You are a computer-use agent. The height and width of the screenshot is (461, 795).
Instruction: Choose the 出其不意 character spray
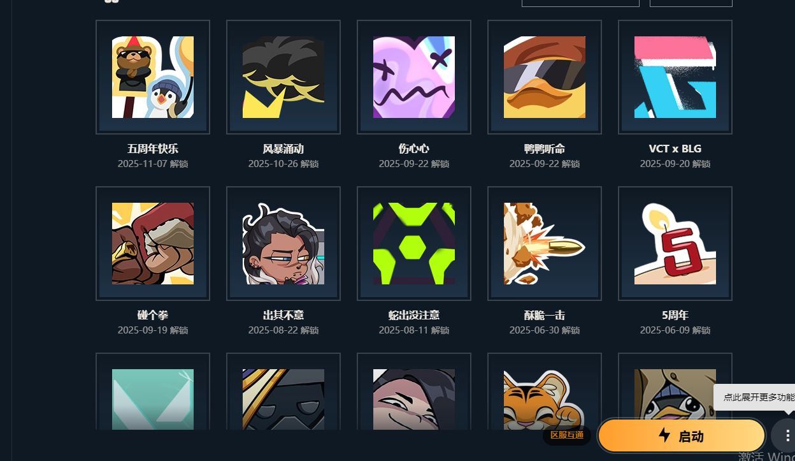point(283,244)
